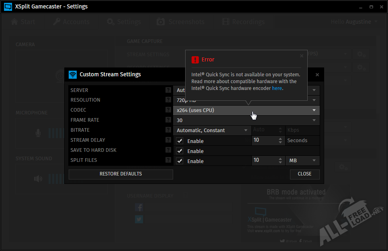Viewport: 388px width, 251px height.
Task: Click the help icon beside SPLIT FILES
Action: tap(168, 160)
